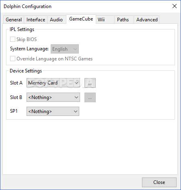Expand the Slot B device dropdown
The height and width of the screenshot is (190, 181).
point(53,97)
